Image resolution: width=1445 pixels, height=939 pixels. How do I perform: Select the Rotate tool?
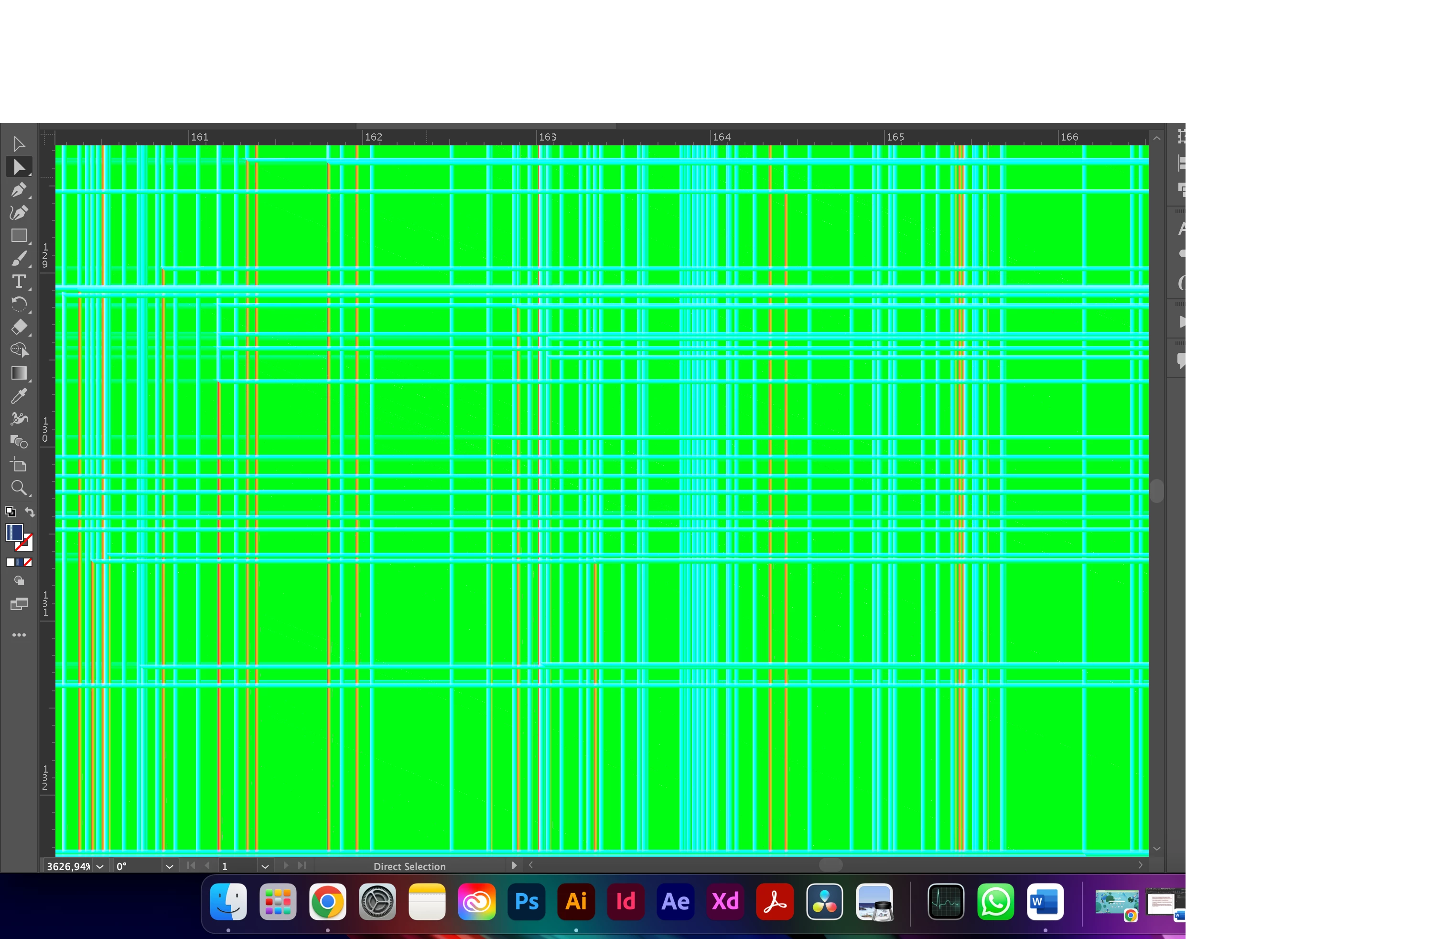pyautogui.click(x=19, y=304)
